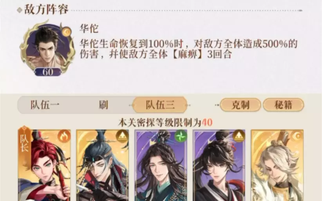This screenshot has width=322, height=201.
Task: Open the Hua Tuo enemy portrait
Action: (48, 48)
